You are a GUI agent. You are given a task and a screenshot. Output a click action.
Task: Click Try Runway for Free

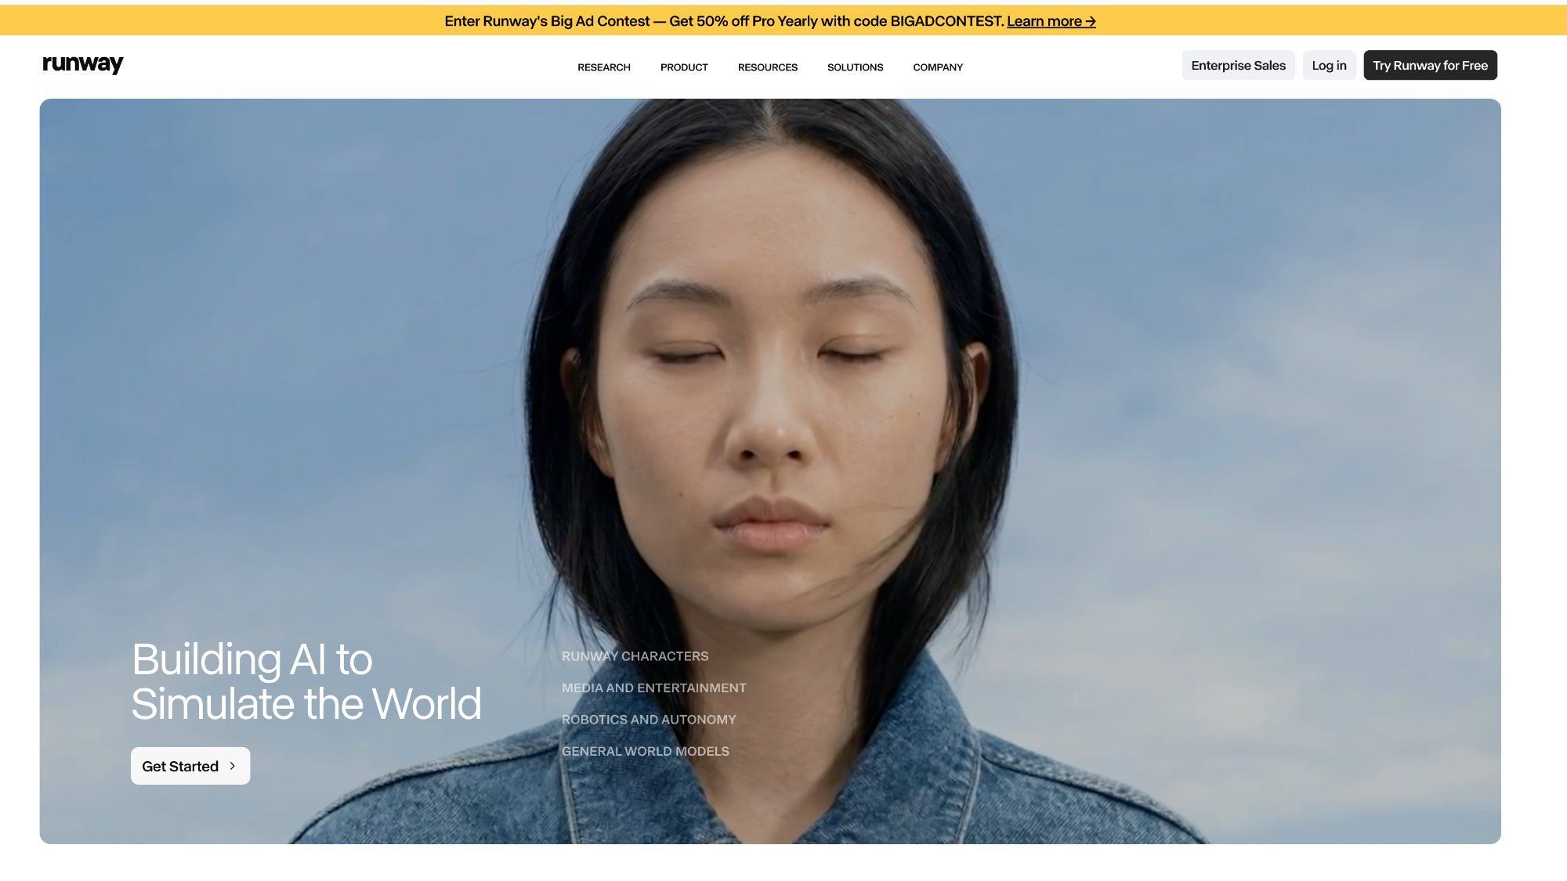click(x=1430, y=65)
